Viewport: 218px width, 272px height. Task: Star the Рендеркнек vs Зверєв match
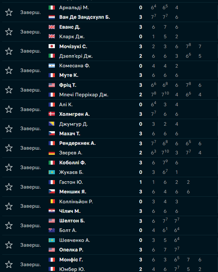click(x=9, y=148)
